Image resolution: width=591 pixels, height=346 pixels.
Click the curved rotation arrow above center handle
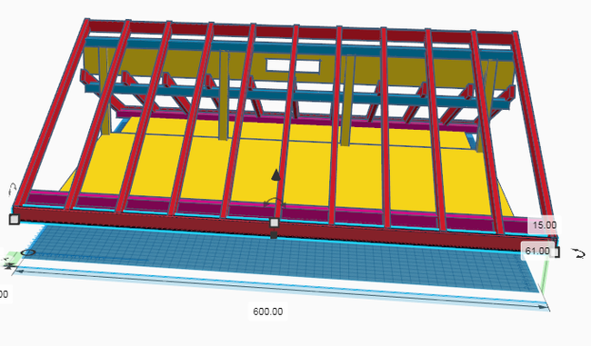(275, 203)
